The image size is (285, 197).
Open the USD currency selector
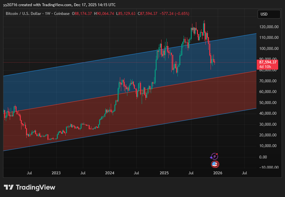click(268, 14)
